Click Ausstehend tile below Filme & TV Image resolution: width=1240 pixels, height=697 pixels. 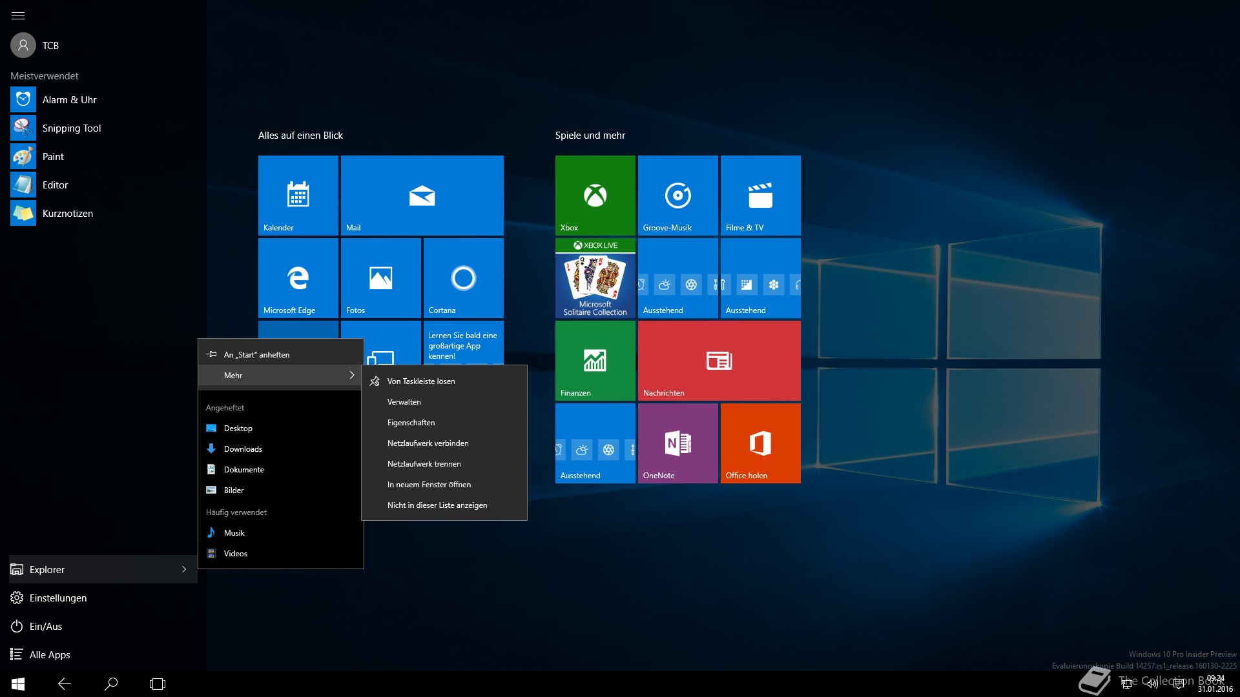coord(761,278)
